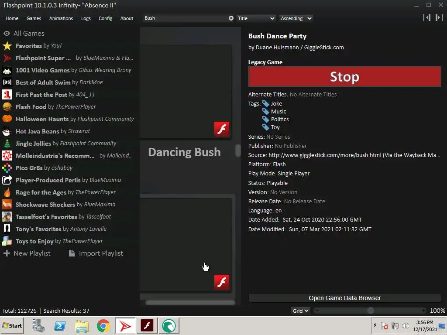Open Pico Gr8s playlist icon
This screenshot has height=335, width=447.
[x=7, y=168]
